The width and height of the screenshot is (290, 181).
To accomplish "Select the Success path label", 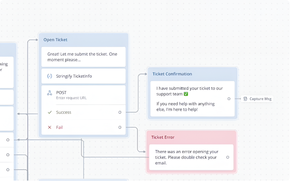I will tap(64, 112).
